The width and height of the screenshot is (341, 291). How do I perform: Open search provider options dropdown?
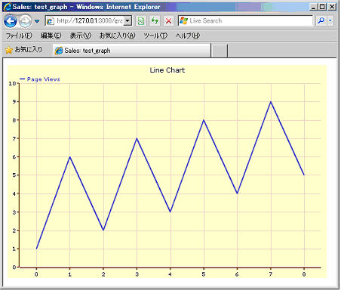tap(330, 20)
